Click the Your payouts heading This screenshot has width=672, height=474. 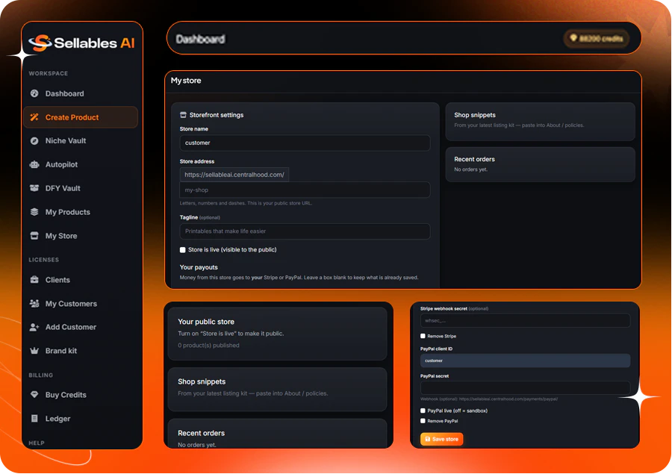pyautogui.click(x=199, y=267)
